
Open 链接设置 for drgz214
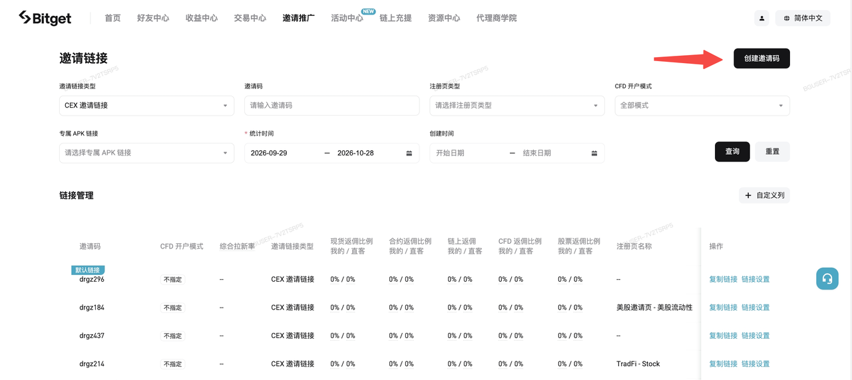pos(755,364)
